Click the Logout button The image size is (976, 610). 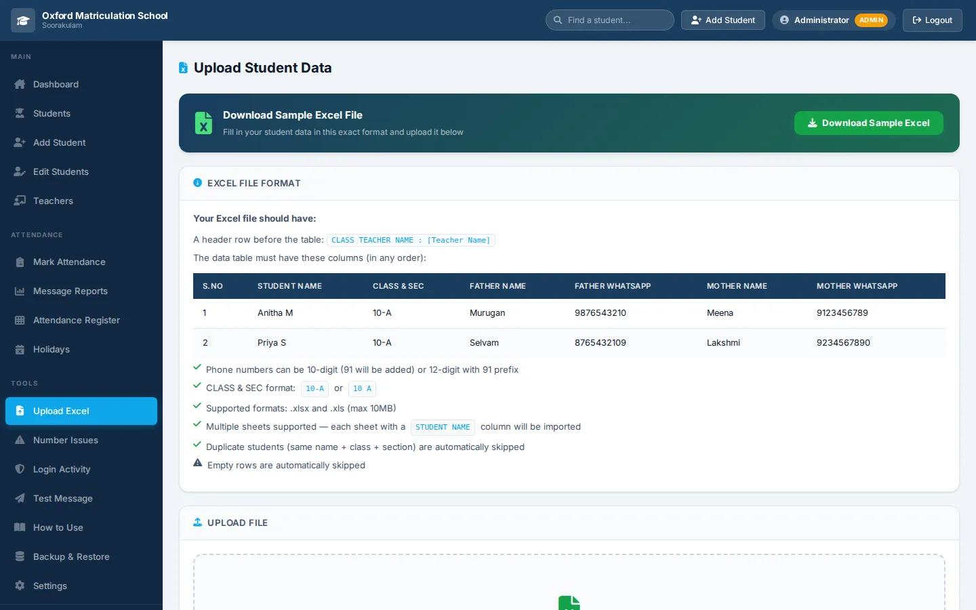[932, 20]
